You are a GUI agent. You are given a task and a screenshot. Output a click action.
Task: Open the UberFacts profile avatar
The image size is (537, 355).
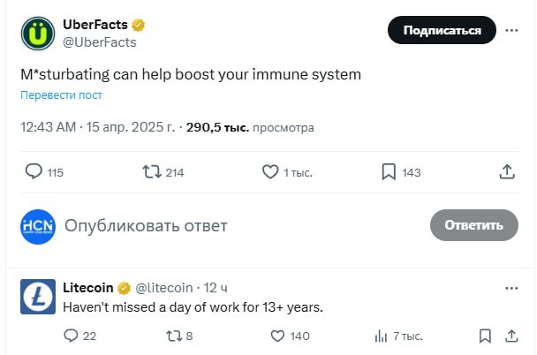click(x=37, y=34)
